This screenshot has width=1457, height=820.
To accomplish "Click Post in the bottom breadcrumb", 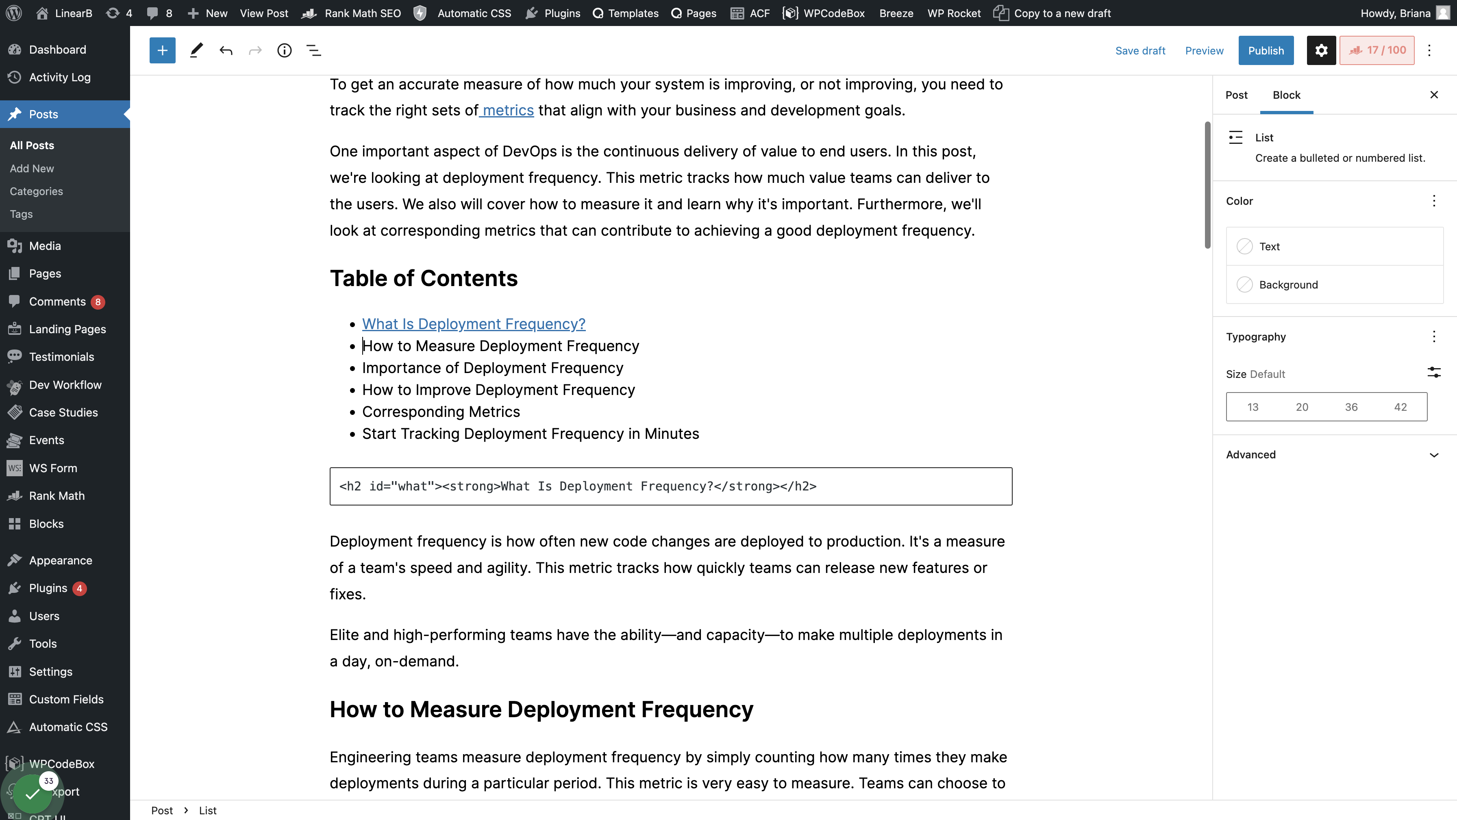I will pyautogui.click(x=162, y=810).
